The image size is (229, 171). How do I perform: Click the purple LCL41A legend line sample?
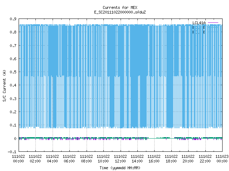(x=213, y=23)
